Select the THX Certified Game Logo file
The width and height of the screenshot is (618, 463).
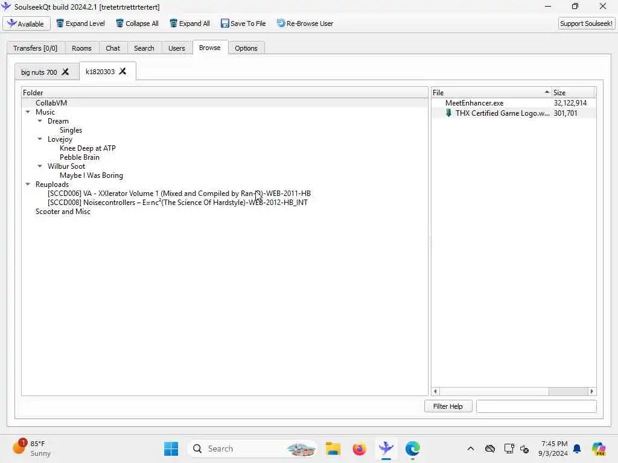(x=502, y=113)
